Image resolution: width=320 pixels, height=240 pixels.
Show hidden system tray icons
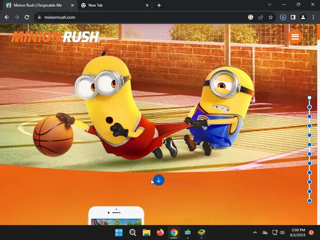tap(255, 232)
